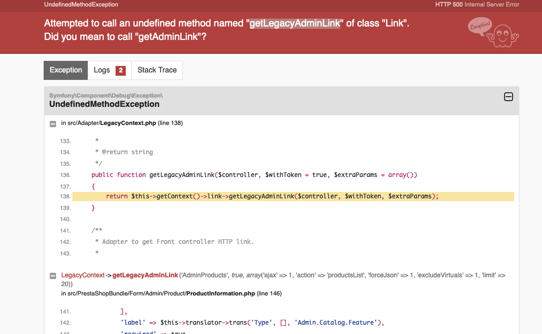Click the Symfony ghost exception icon
This screenshot has width=542, height=334.
(x=503, y=36)
